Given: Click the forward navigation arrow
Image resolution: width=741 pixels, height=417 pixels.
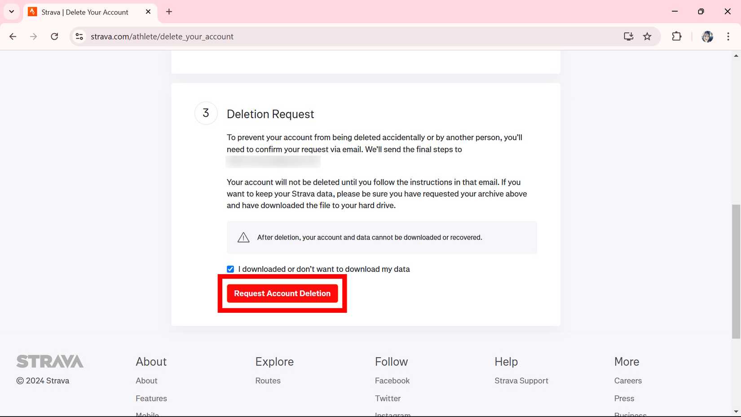Looking at the screenshot, I should [x=33, y=36].
